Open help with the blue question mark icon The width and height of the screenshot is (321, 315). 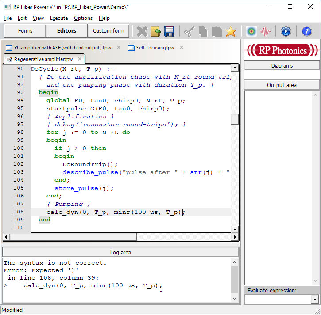click(306, 31)
